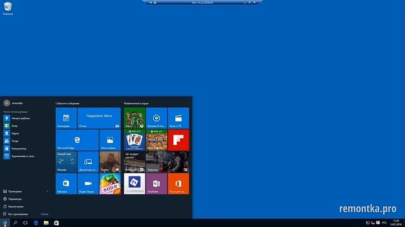Open Action Center notifications icon
This screenshot has height=227, width=405.
click(x=378, y=223)
